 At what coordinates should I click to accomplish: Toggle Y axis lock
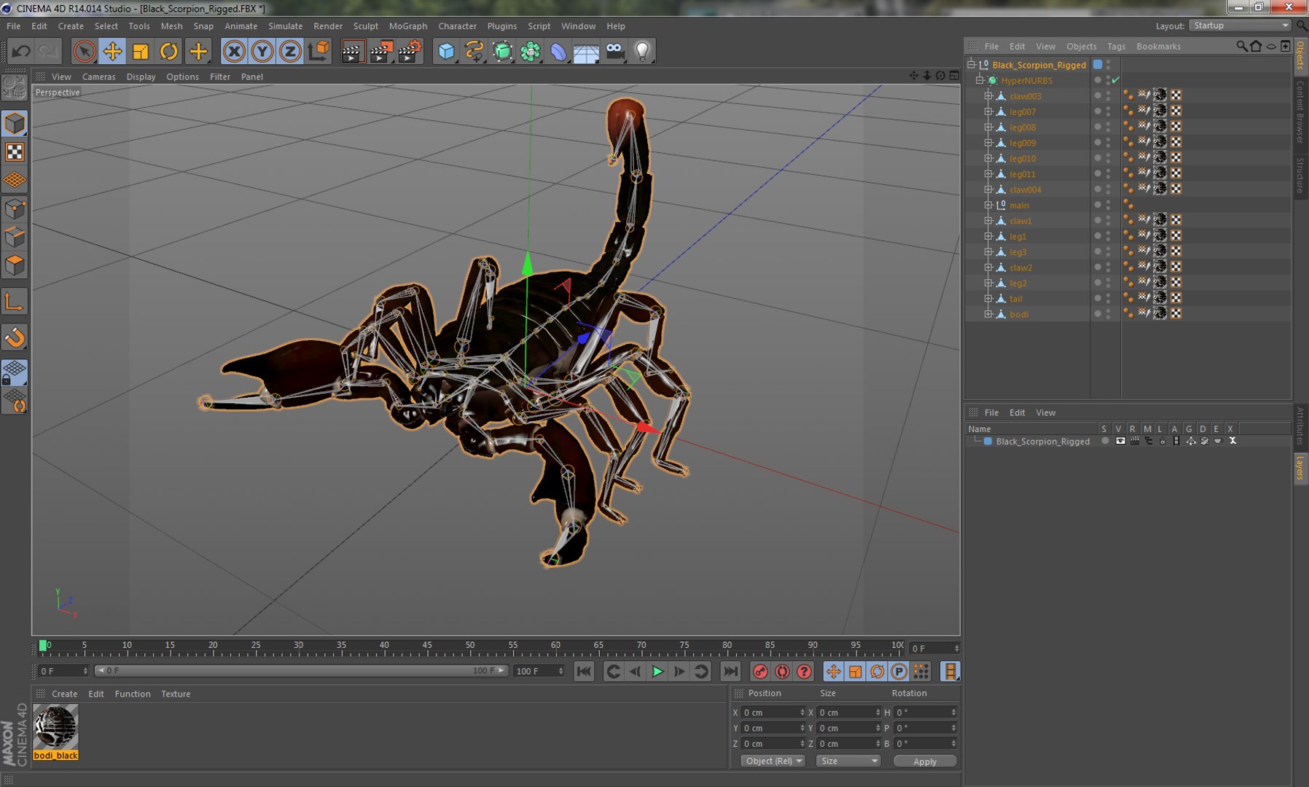pos(262,51)
